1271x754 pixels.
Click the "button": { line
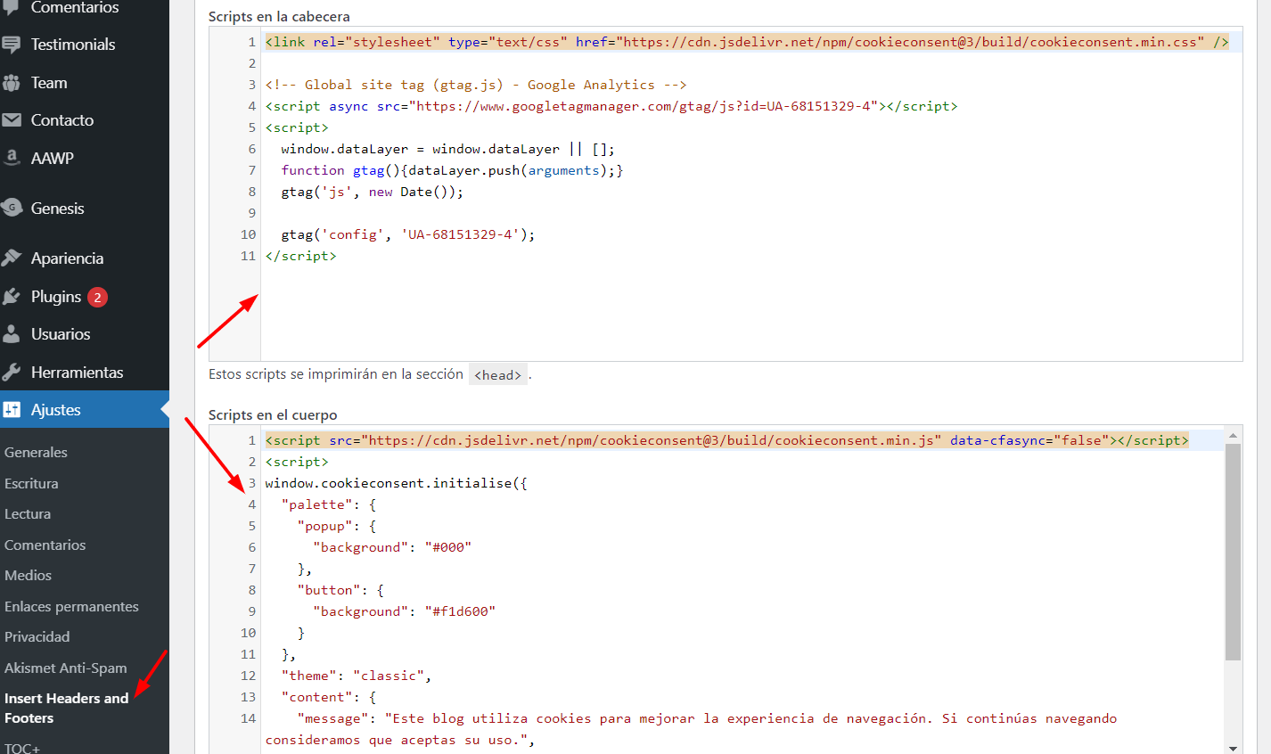coord(340,590)
